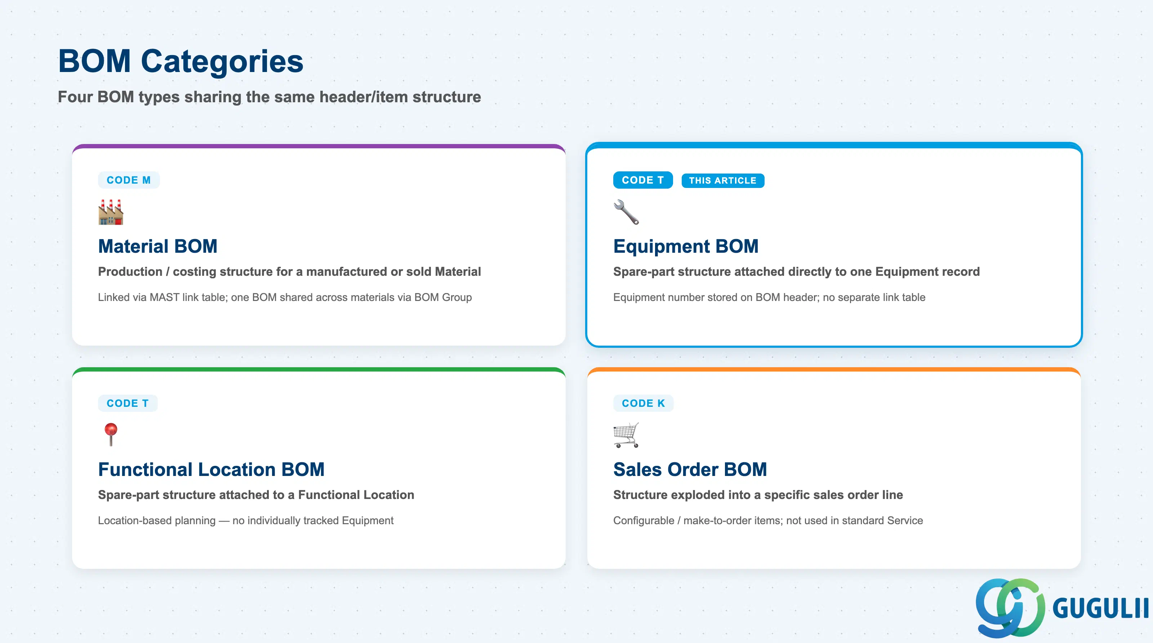Screen dimensions: 1153x643
Task: Click 'Equipment number stored on BOM header' note
Action: 769,297
